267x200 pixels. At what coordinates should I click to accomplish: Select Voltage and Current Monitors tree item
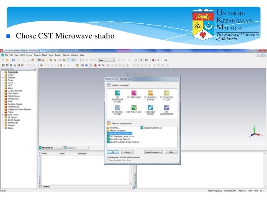19,109
